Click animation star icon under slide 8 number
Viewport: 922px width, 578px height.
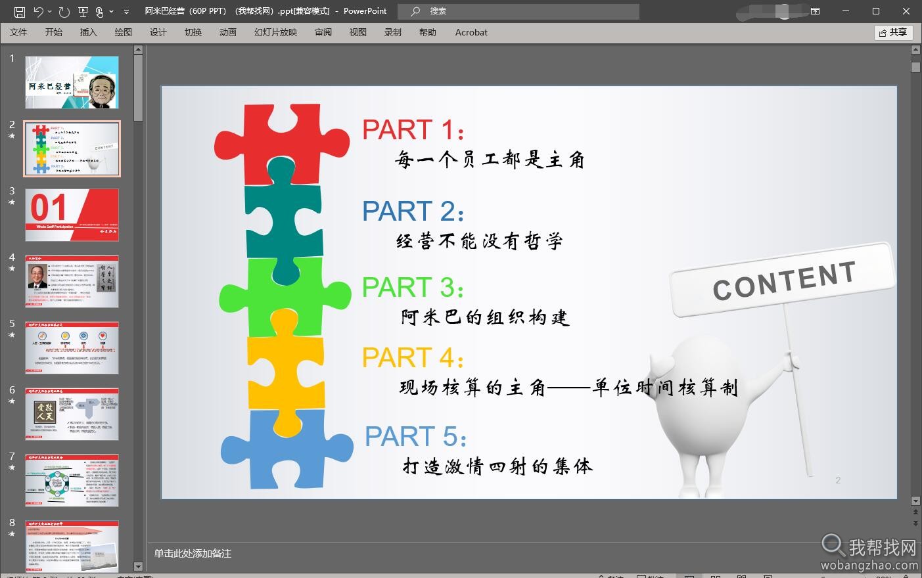click(x=12, y=534)
